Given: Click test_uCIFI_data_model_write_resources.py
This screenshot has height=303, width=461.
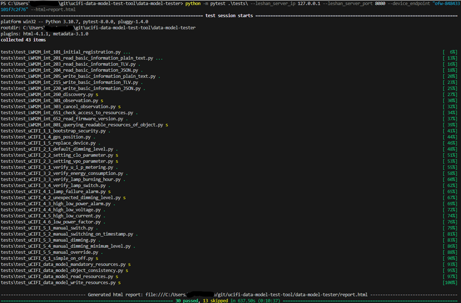Looking at the screenshot, I should click(x=58, y=283).
